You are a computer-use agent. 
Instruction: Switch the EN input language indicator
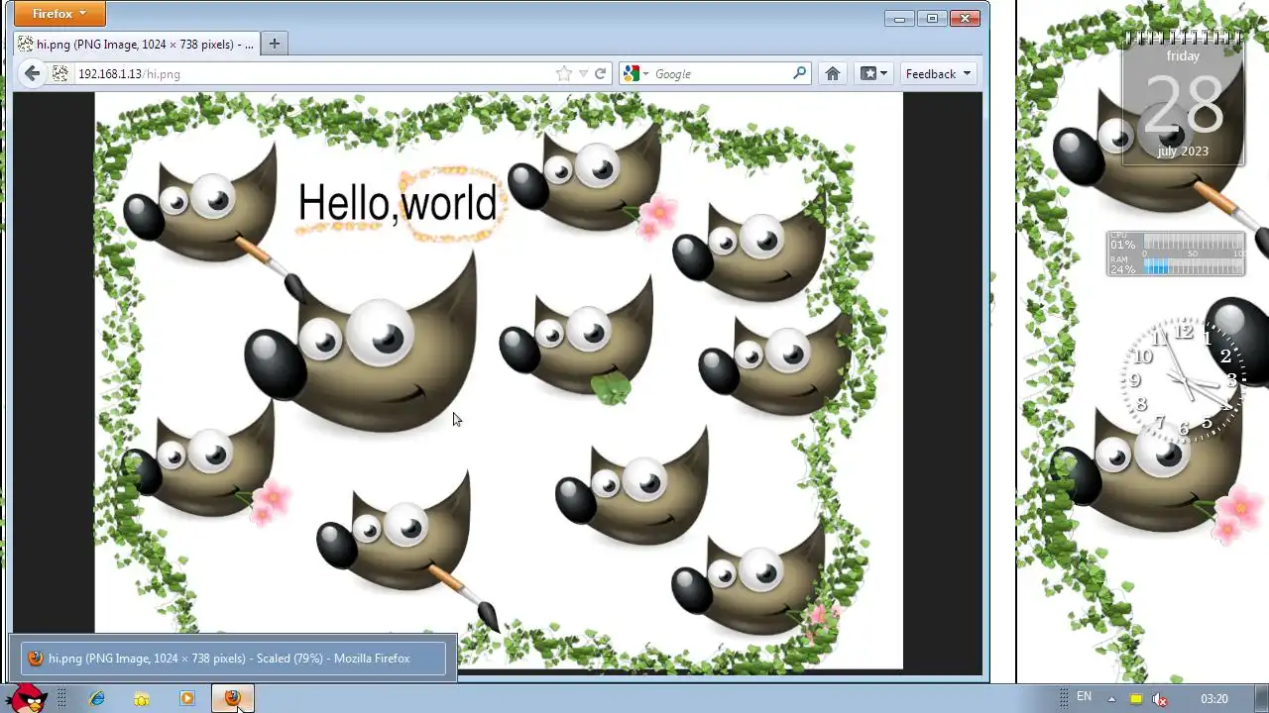point(1085,697)
